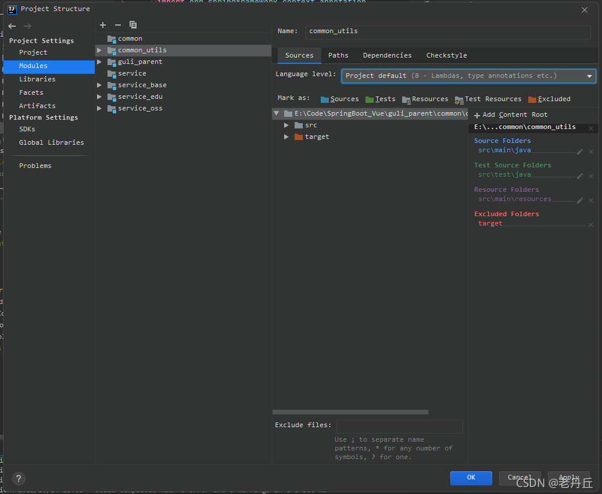Expand the target folder
602x494 pixels.
[286, 137]
